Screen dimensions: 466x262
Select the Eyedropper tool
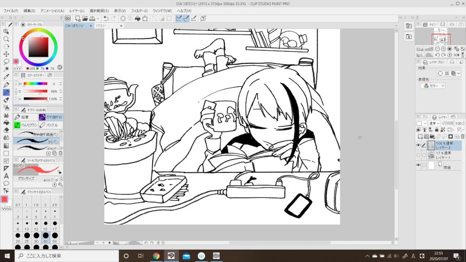(6, 77)
